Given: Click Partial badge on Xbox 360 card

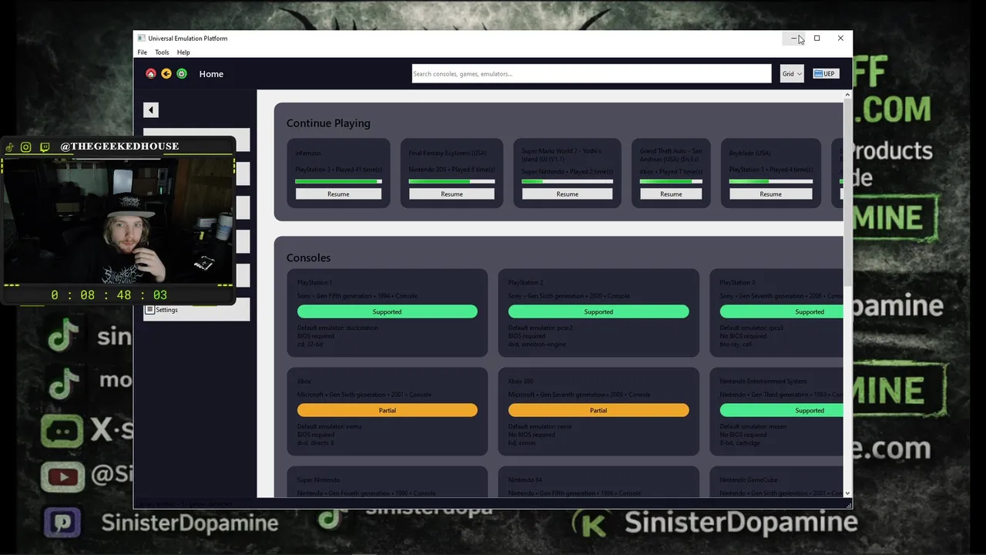Looking at the screenshot, I should 599,410.
